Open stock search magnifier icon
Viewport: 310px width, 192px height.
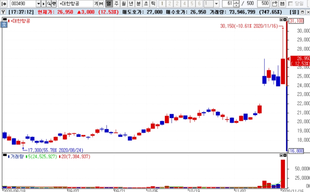49,3
